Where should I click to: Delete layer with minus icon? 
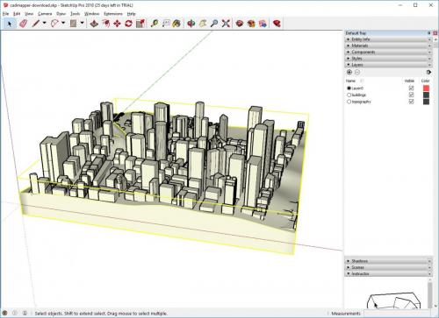[x=357, y=72]
